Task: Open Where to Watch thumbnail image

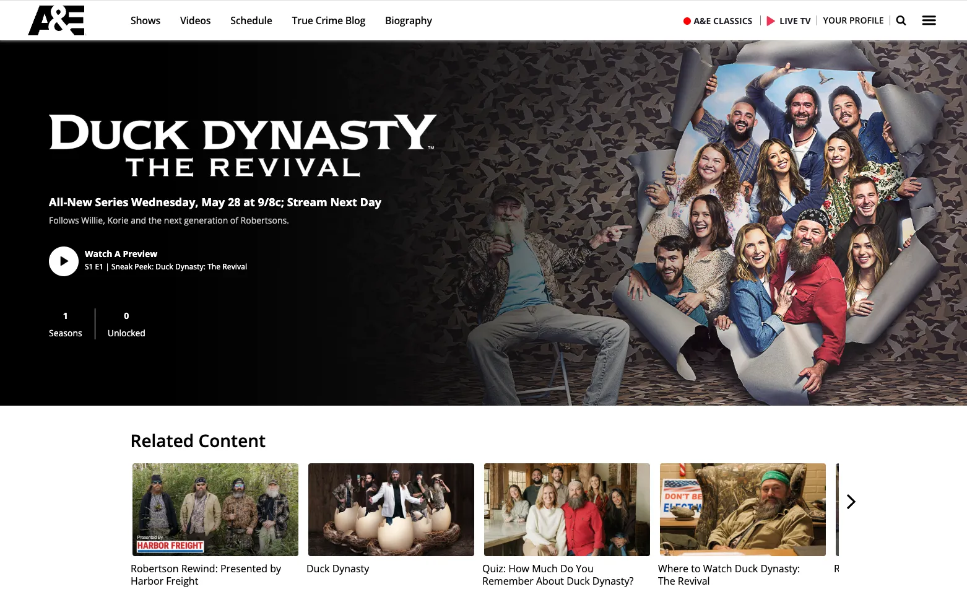Action: [x=743, y=510]
